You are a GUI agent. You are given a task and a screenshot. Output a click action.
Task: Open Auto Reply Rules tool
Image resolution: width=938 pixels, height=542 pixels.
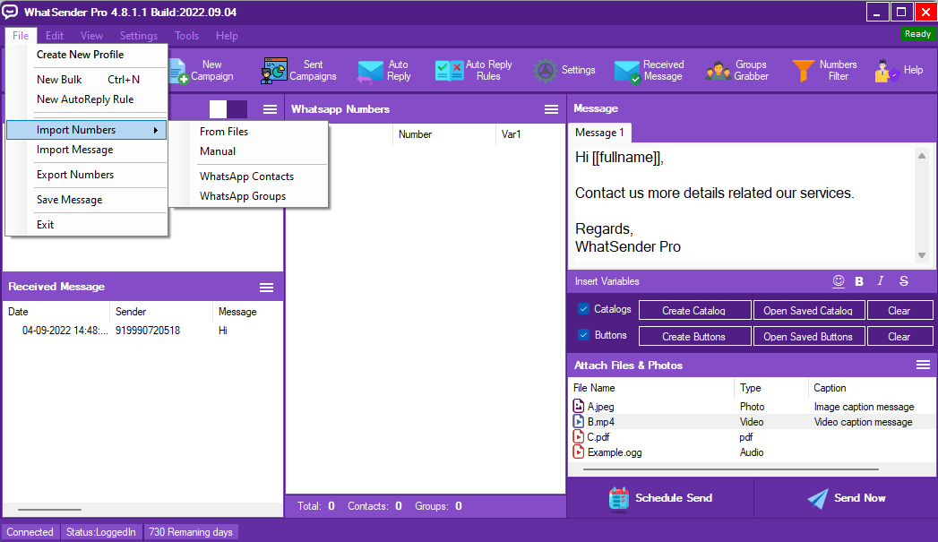point(474,71)
